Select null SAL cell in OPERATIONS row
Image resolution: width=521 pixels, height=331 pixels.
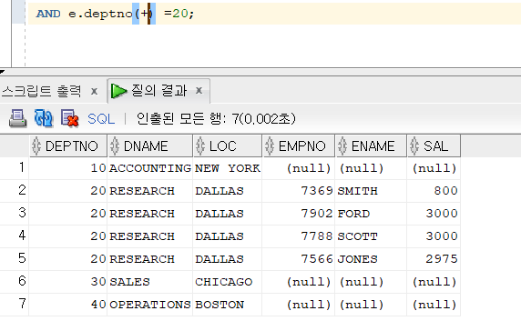point(434,304)
